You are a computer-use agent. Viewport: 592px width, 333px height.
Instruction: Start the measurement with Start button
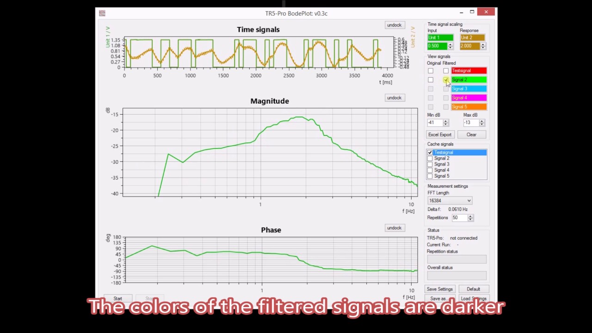pos(118,298)
